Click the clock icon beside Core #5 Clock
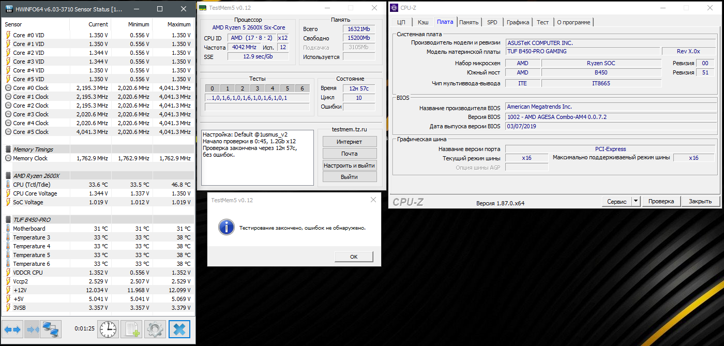 coord(8,132)
